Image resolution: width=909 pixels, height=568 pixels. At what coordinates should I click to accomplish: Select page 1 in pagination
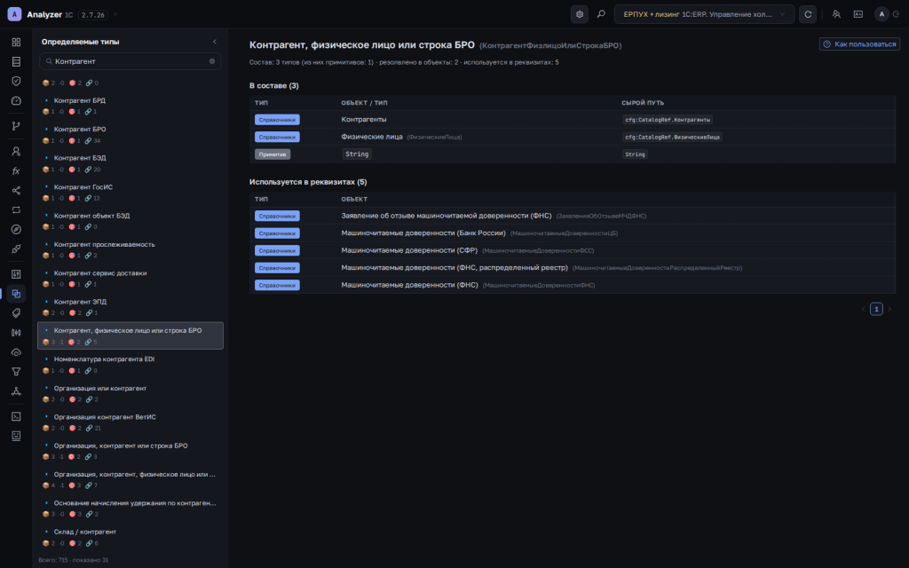[876, 309]
